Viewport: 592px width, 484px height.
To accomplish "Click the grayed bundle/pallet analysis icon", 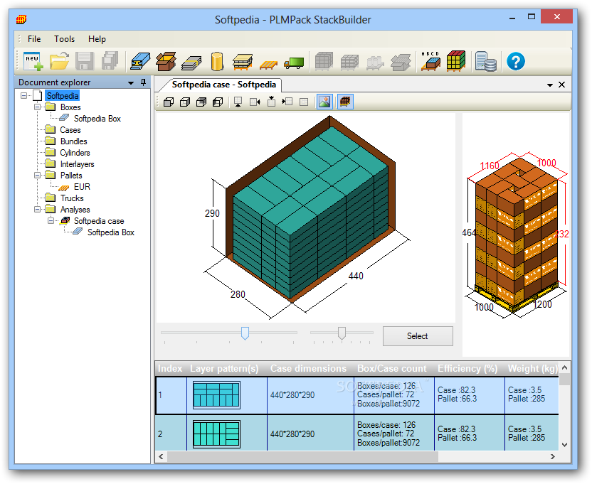I will (x=349, y=63).
